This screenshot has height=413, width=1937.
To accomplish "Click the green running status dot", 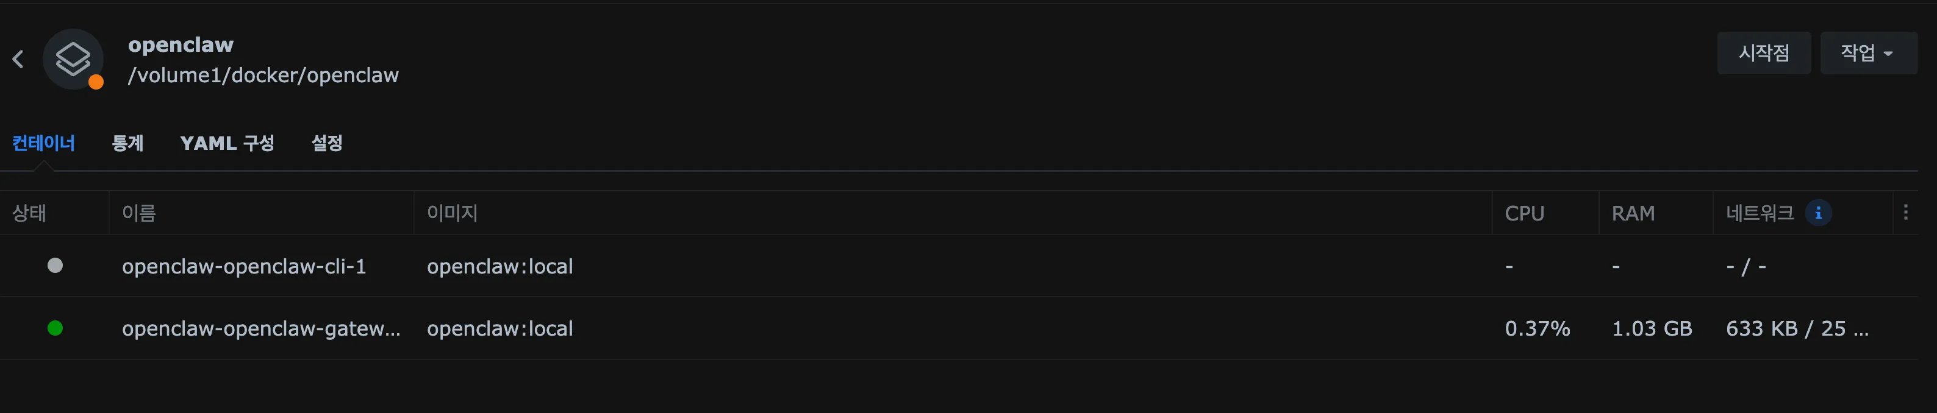I will [55, 328].
